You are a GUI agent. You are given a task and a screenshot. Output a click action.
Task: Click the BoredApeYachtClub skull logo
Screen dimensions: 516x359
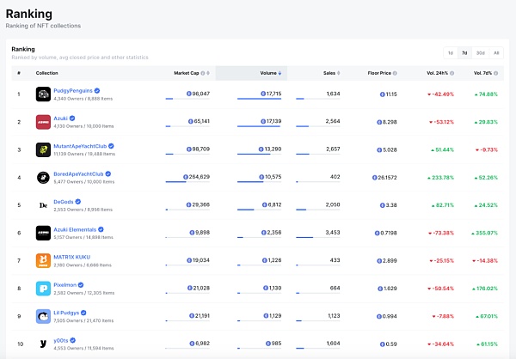click(x=43, y=177)
